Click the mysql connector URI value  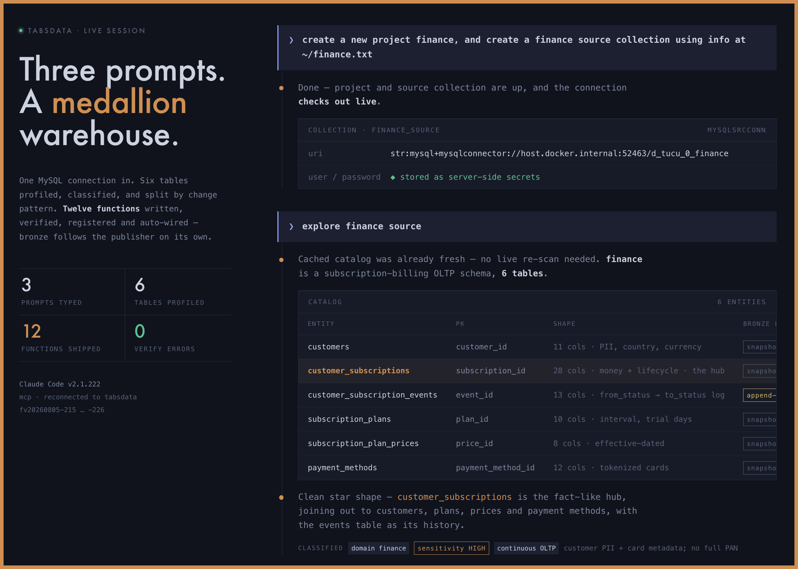(559, 154)
